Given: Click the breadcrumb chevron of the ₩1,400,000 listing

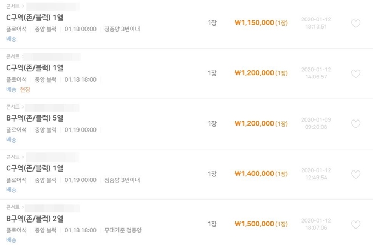Looking at the screenshot, I should (23, 157).
